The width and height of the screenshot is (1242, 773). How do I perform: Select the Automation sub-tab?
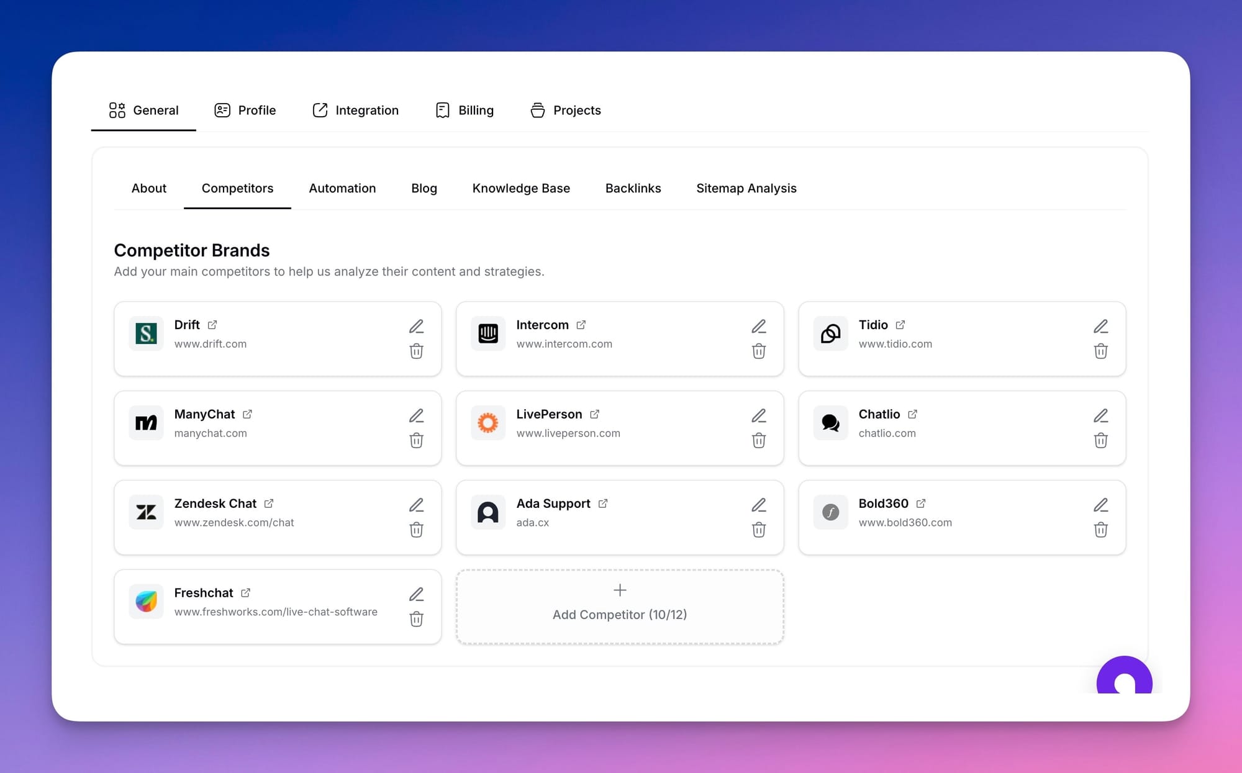(x=342, y=188)
